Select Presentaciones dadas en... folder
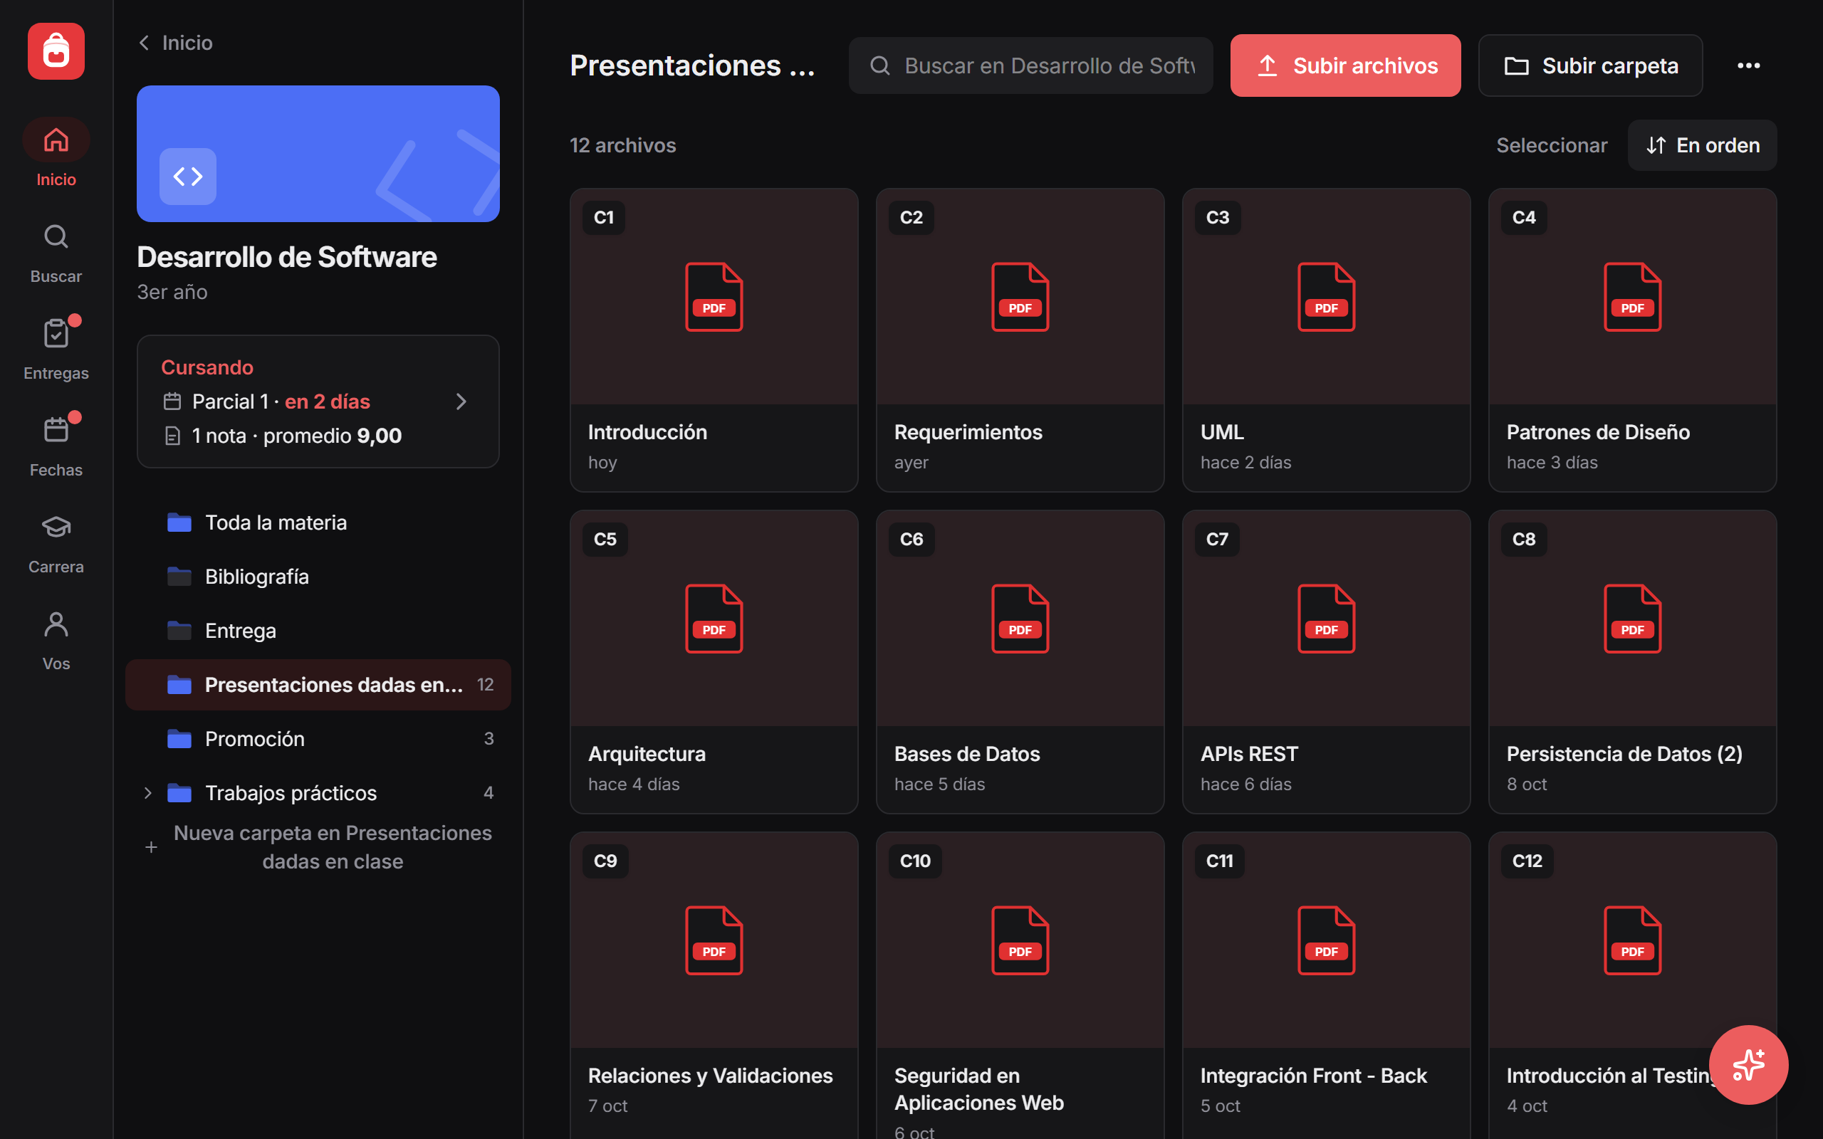Image resolution: width=1823 pixels, height=1139 pixels. [318, 685]
